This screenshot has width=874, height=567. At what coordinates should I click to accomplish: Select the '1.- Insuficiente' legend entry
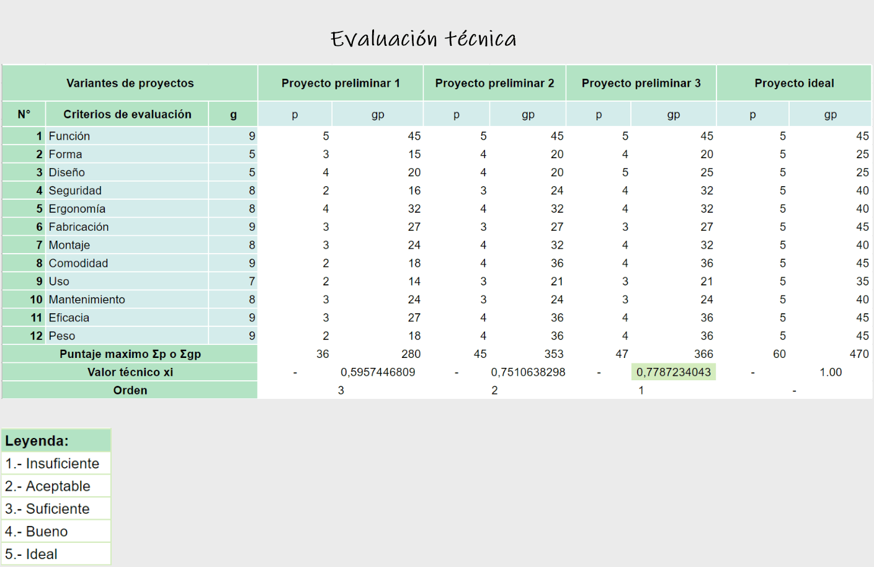coord(56,463)
